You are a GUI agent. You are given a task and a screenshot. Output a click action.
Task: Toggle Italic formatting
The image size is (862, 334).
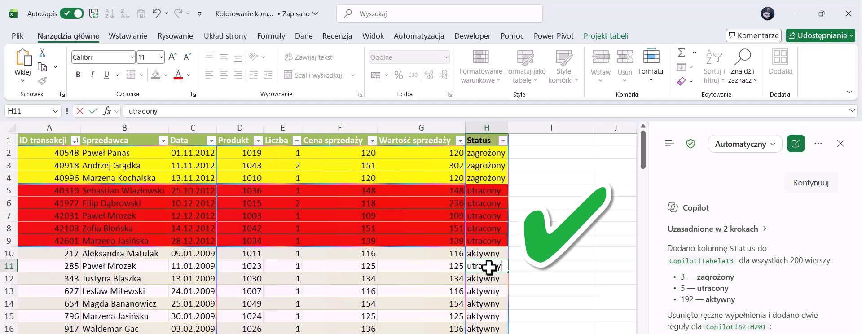point(92,75)
